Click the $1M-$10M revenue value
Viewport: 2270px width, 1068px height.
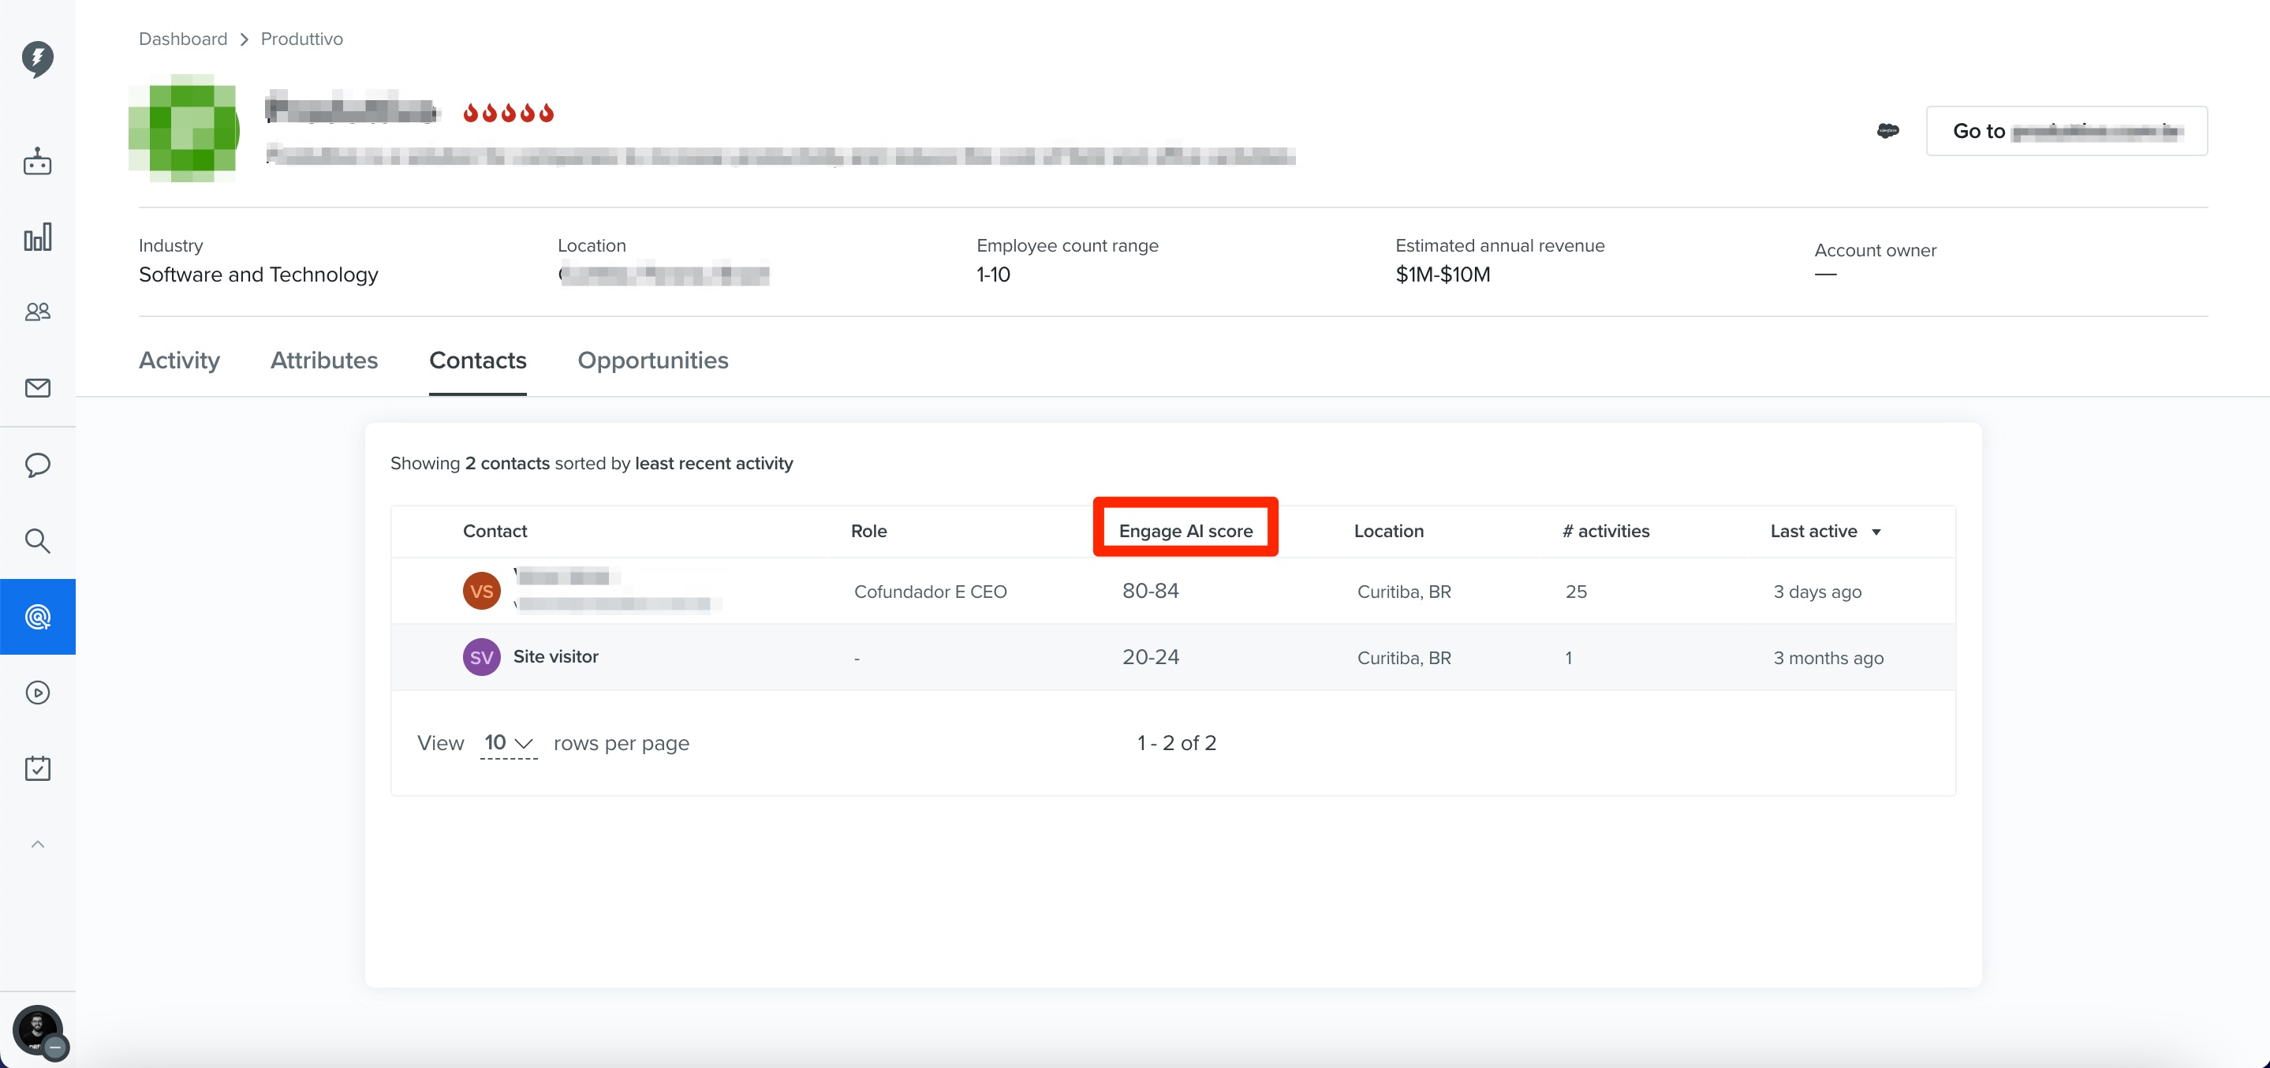pyautogui.click(x=1443, y=275)
